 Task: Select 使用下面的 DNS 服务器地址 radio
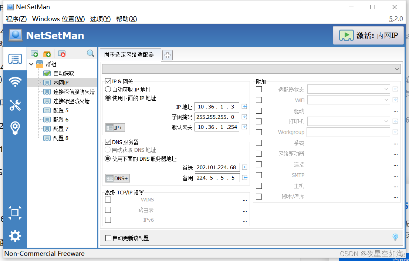[x=108, y=158]
